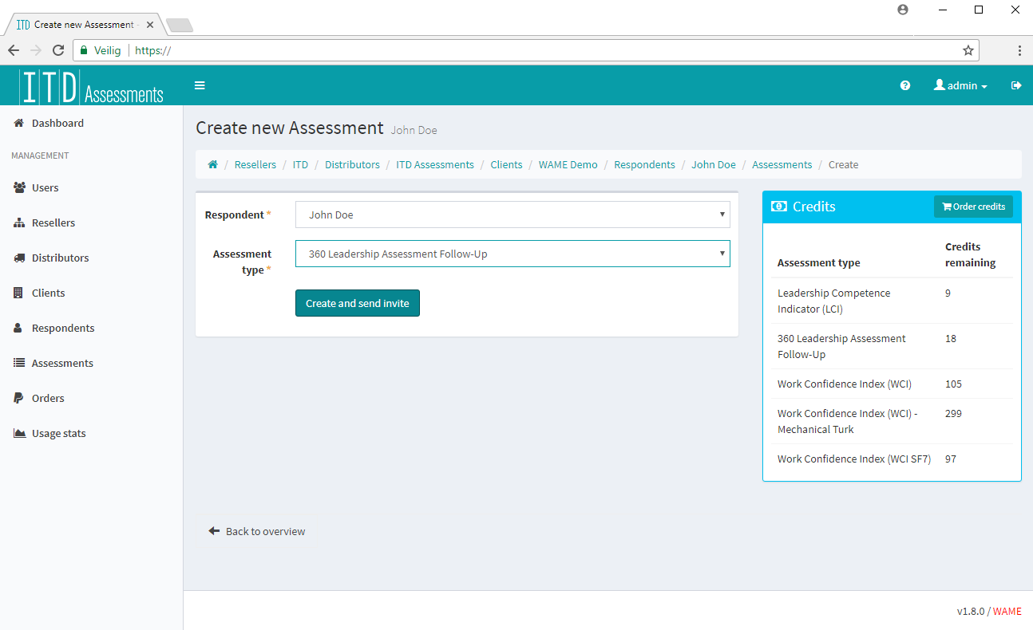Screen dimensions: 1033x630
Task: Click Create and send invite
Action: coord(357,303)
